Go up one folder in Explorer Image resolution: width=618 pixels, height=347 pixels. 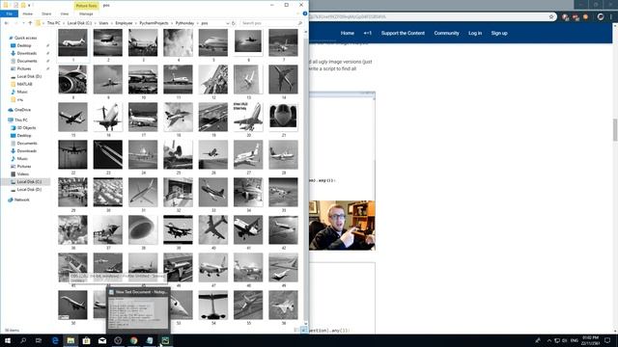(30, 23)
